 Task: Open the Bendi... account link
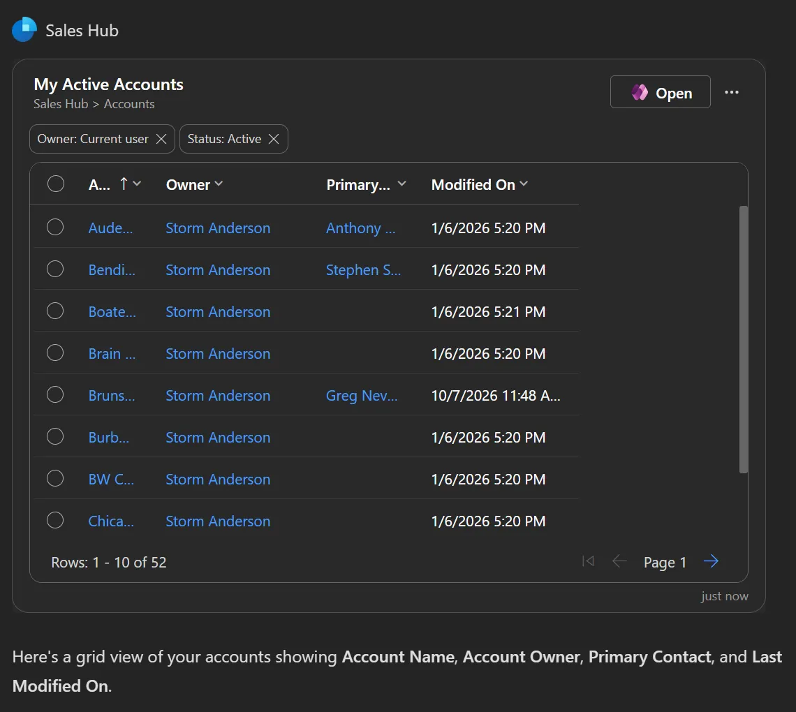point(112,270)
